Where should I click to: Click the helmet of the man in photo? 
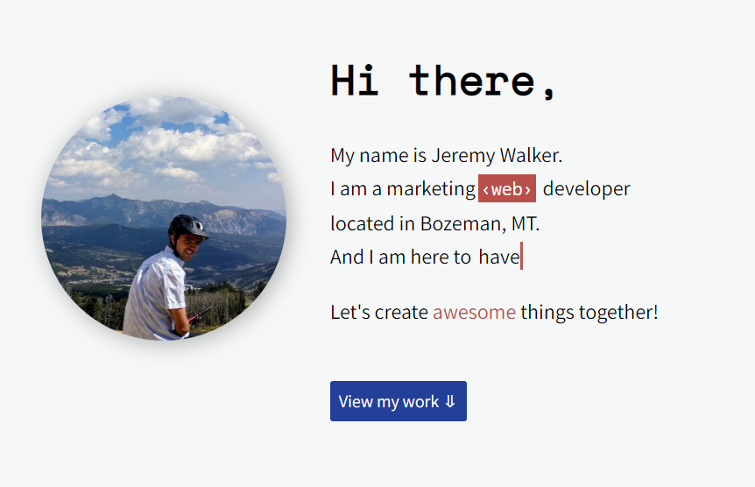click(187, 226)
